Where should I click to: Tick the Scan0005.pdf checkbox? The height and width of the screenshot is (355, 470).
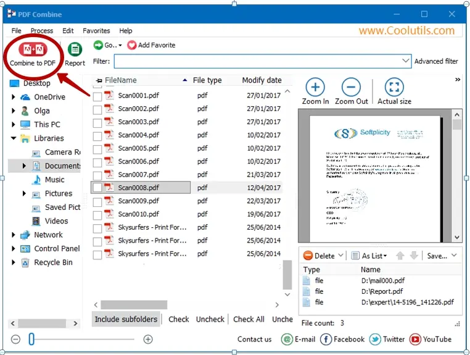click(97, 149)
